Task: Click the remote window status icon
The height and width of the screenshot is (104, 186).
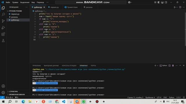Action: pyautogui.click(x=2, y=97)
